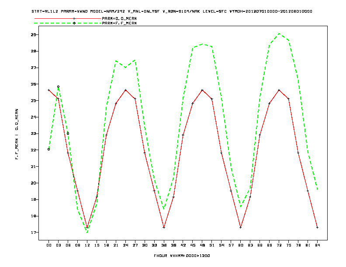The height and width of the screenshot is (267, 346).
Task: Click the x-axis tick label 36
Action: (164, 245)
